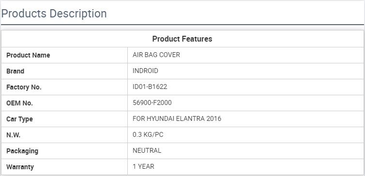This screenshot has width=365, height=176.
Task: Select the AIR BAG COVER value
Action: coord(156,55)
